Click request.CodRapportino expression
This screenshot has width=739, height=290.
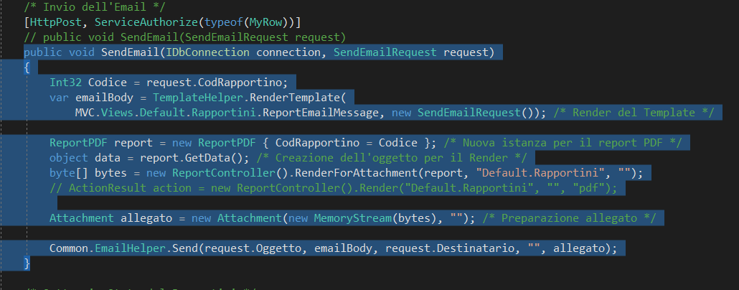point(214,83)
